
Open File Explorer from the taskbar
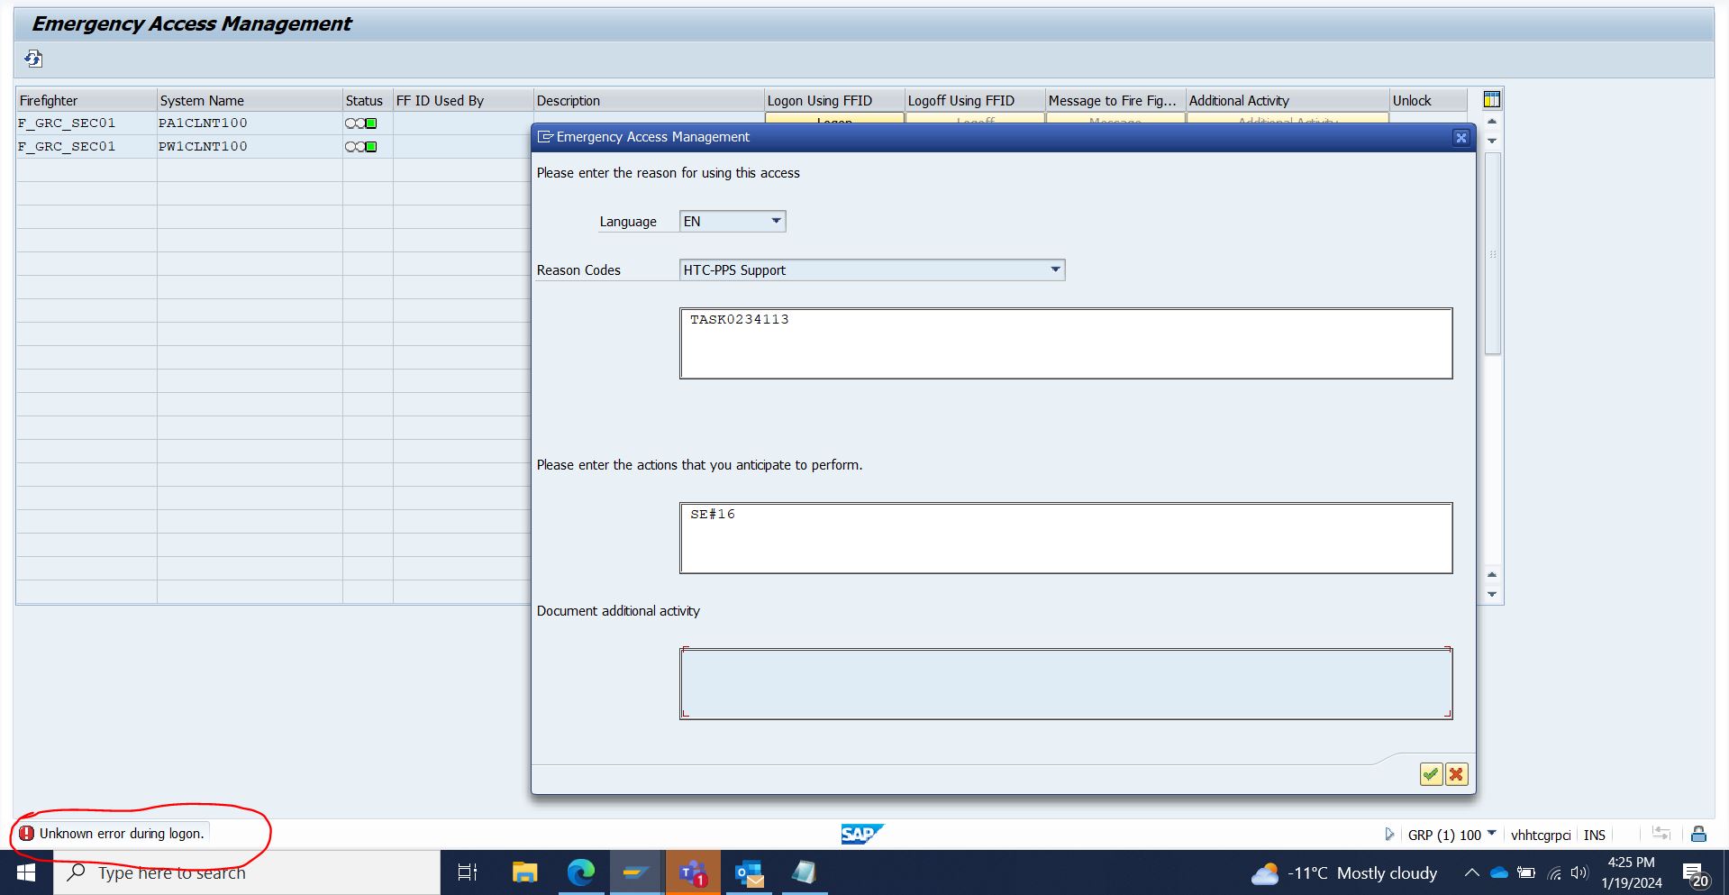(524, 872)
